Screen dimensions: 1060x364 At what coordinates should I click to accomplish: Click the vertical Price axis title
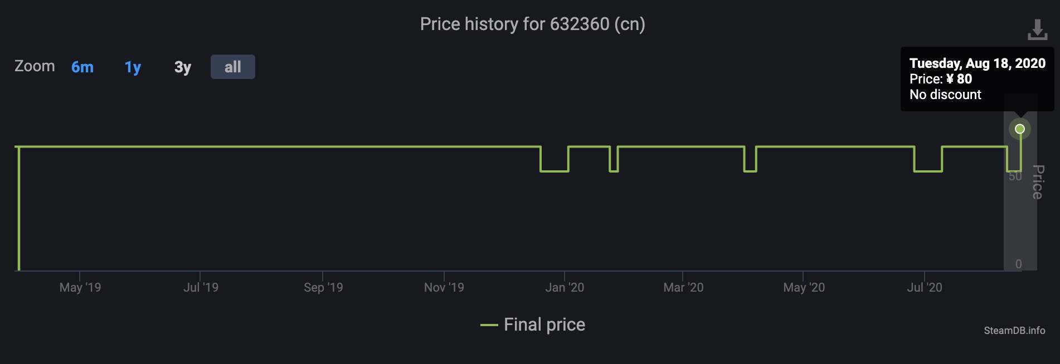tap(1037, 182)
